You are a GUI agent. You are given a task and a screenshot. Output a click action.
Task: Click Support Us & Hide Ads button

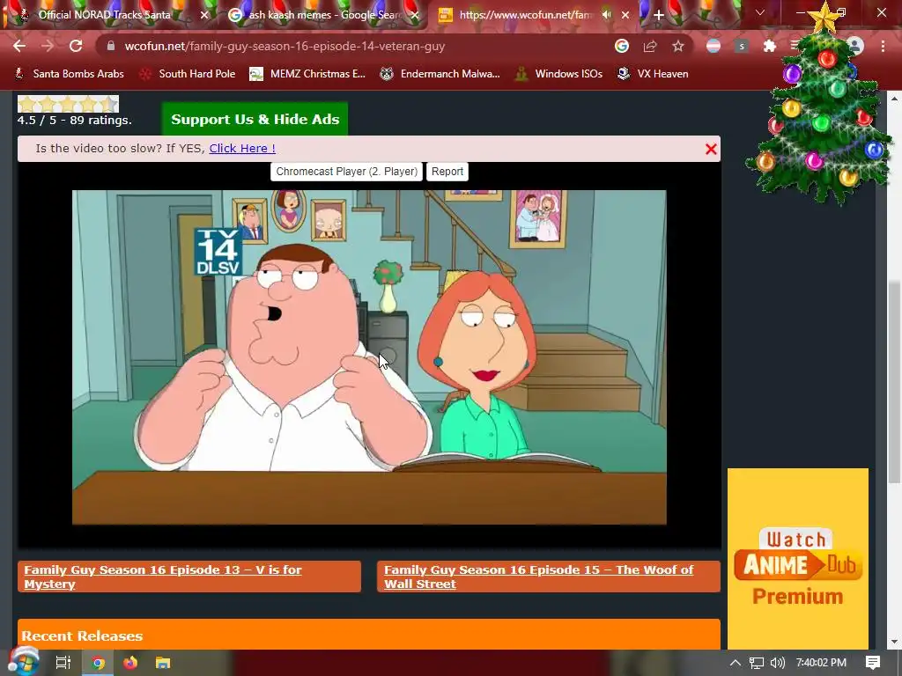click(255, 119)
